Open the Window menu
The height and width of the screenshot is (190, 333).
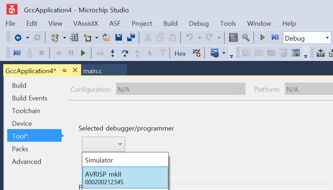[259, 24]
